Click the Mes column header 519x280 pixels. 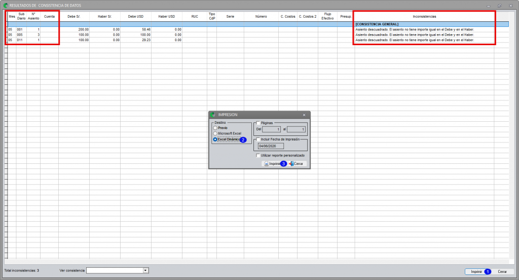(x=12, y=17)
